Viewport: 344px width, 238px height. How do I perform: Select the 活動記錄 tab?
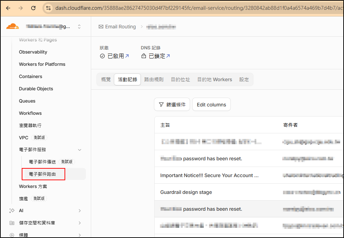pos(127,79)
